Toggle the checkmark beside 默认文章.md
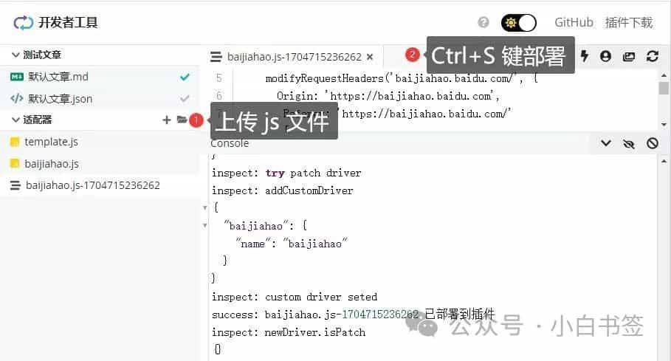This screenshot has width=671, height=361. click(x=185, y=77)
